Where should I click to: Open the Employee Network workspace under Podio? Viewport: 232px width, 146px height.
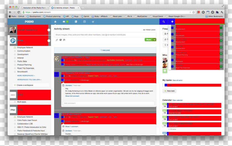click(25, 48)
